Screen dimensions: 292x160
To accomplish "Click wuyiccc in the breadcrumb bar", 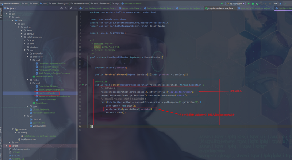I will coord(65,4).
